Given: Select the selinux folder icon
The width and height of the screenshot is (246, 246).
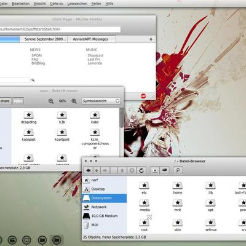Looking at the screenshot, I should (x=210, y=223).
